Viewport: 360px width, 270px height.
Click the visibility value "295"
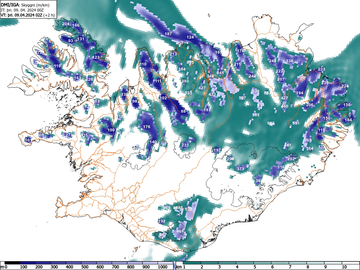coord(230,159)
